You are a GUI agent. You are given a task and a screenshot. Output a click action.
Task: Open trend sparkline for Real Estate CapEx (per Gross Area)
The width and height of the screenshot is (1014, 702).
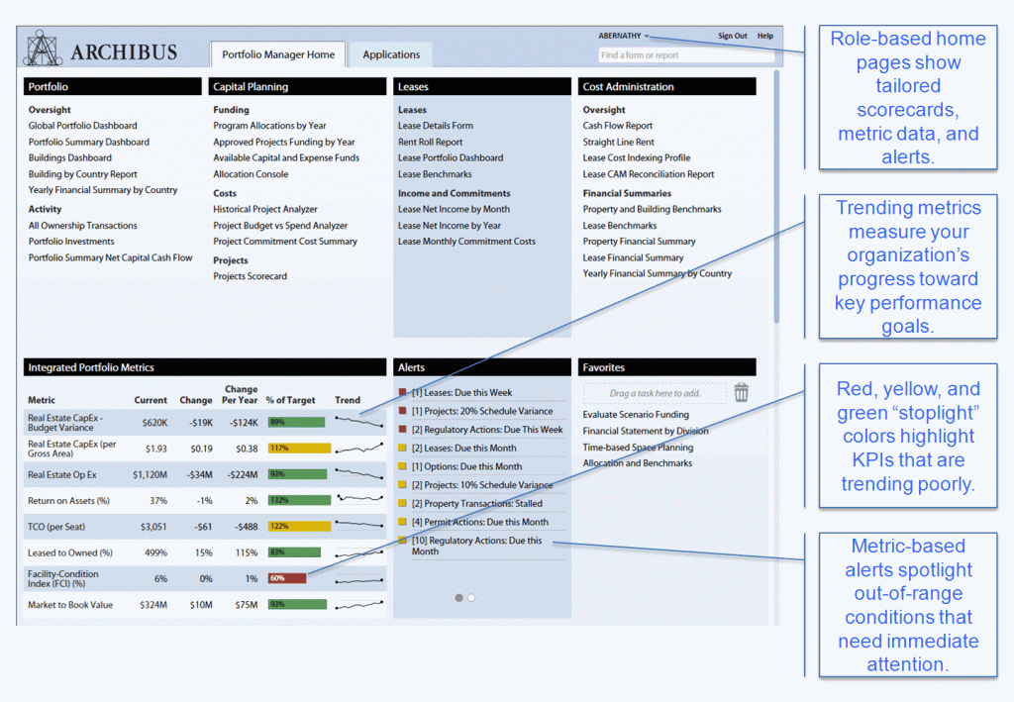pyautogui.click(x=358, y=448)
